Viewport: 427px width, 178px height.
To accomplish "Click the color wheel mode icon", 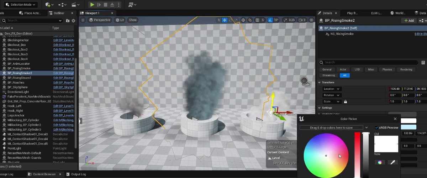I will click(380, 162).
